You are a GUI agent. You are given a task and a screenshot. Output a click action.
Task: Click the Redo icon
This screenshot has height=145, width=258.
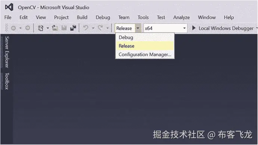[x=100, y=28]
